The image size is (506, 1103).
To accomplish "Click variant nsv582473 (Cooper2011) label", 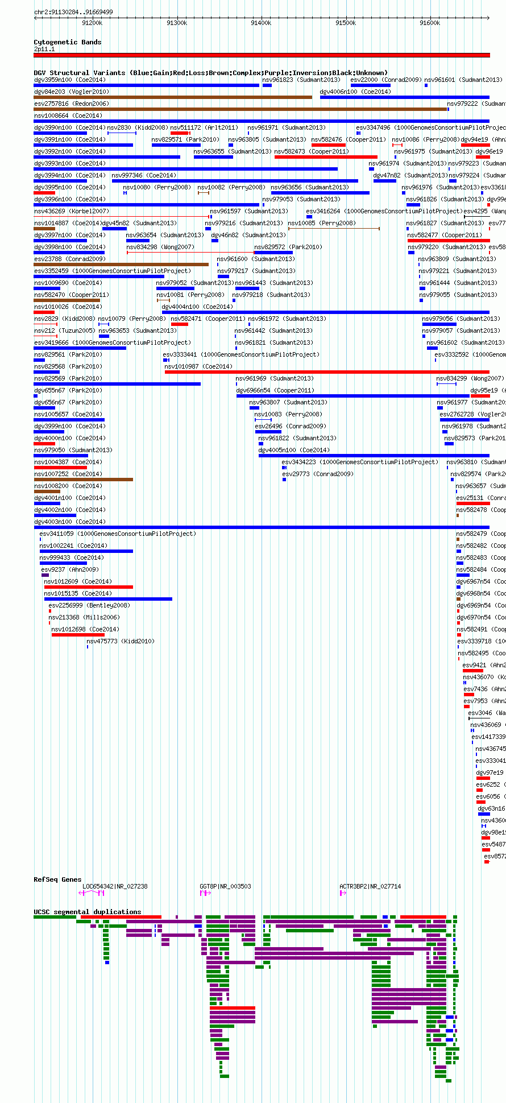I will 312,151.
